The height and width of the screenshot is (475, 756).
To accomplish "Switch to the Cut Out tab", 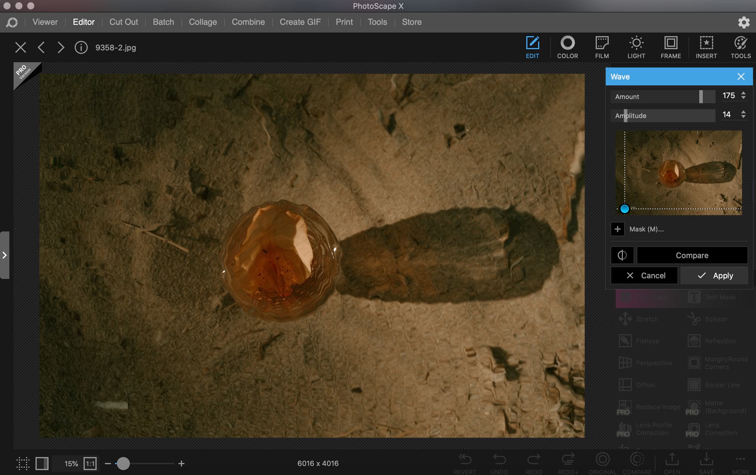I will tap(124, 22).
